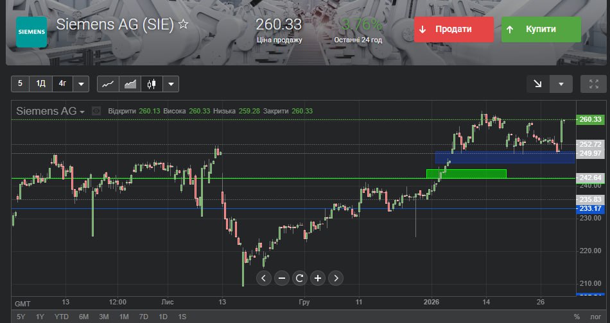Select the 1D time range
Image resolution: width=610 pixels, height=323 pixels.
[x=163, y=317]
